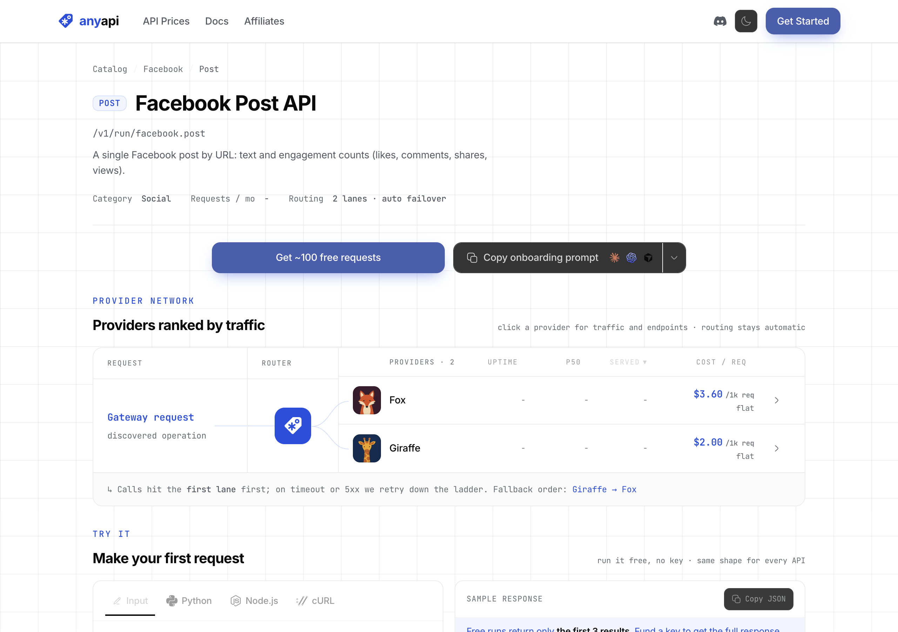This screenshot has width=898, height=632.
Task: Go to Catalog breadcrumb
Action: (x=110, y=69)
